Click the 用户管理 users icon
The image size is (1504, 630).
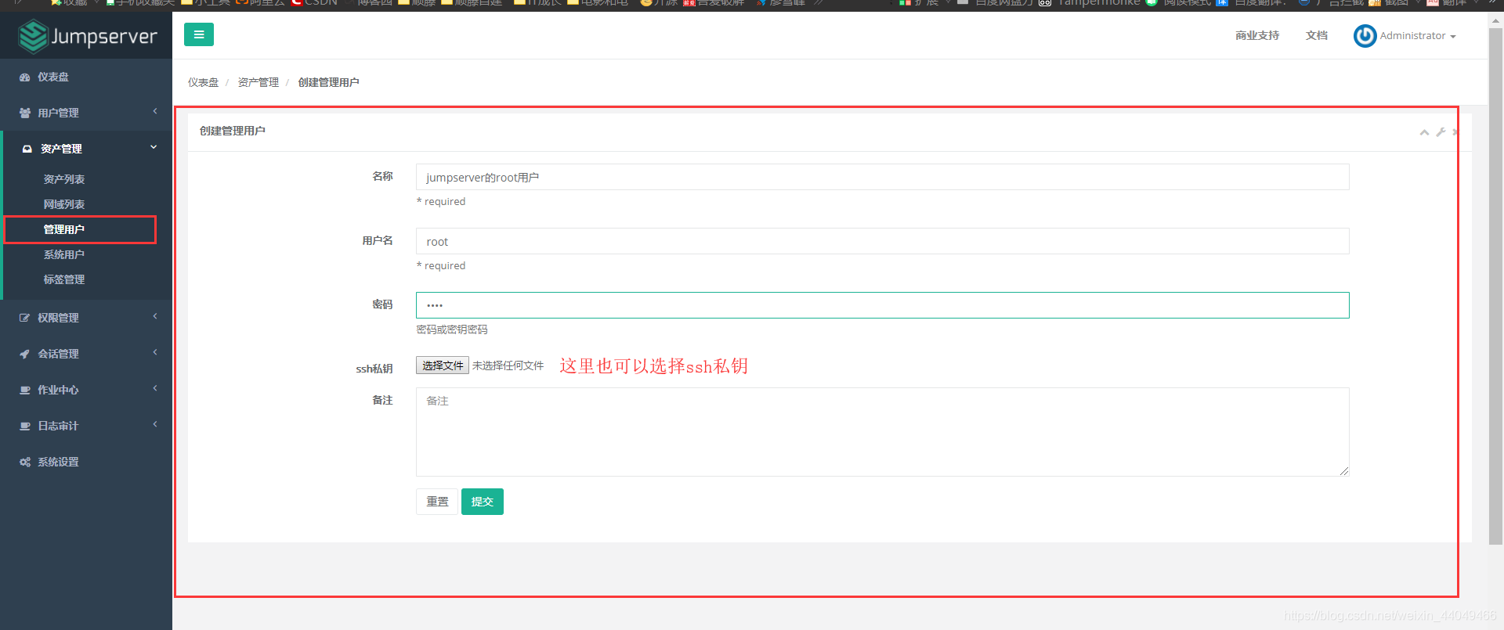click(x=25, y=113)
